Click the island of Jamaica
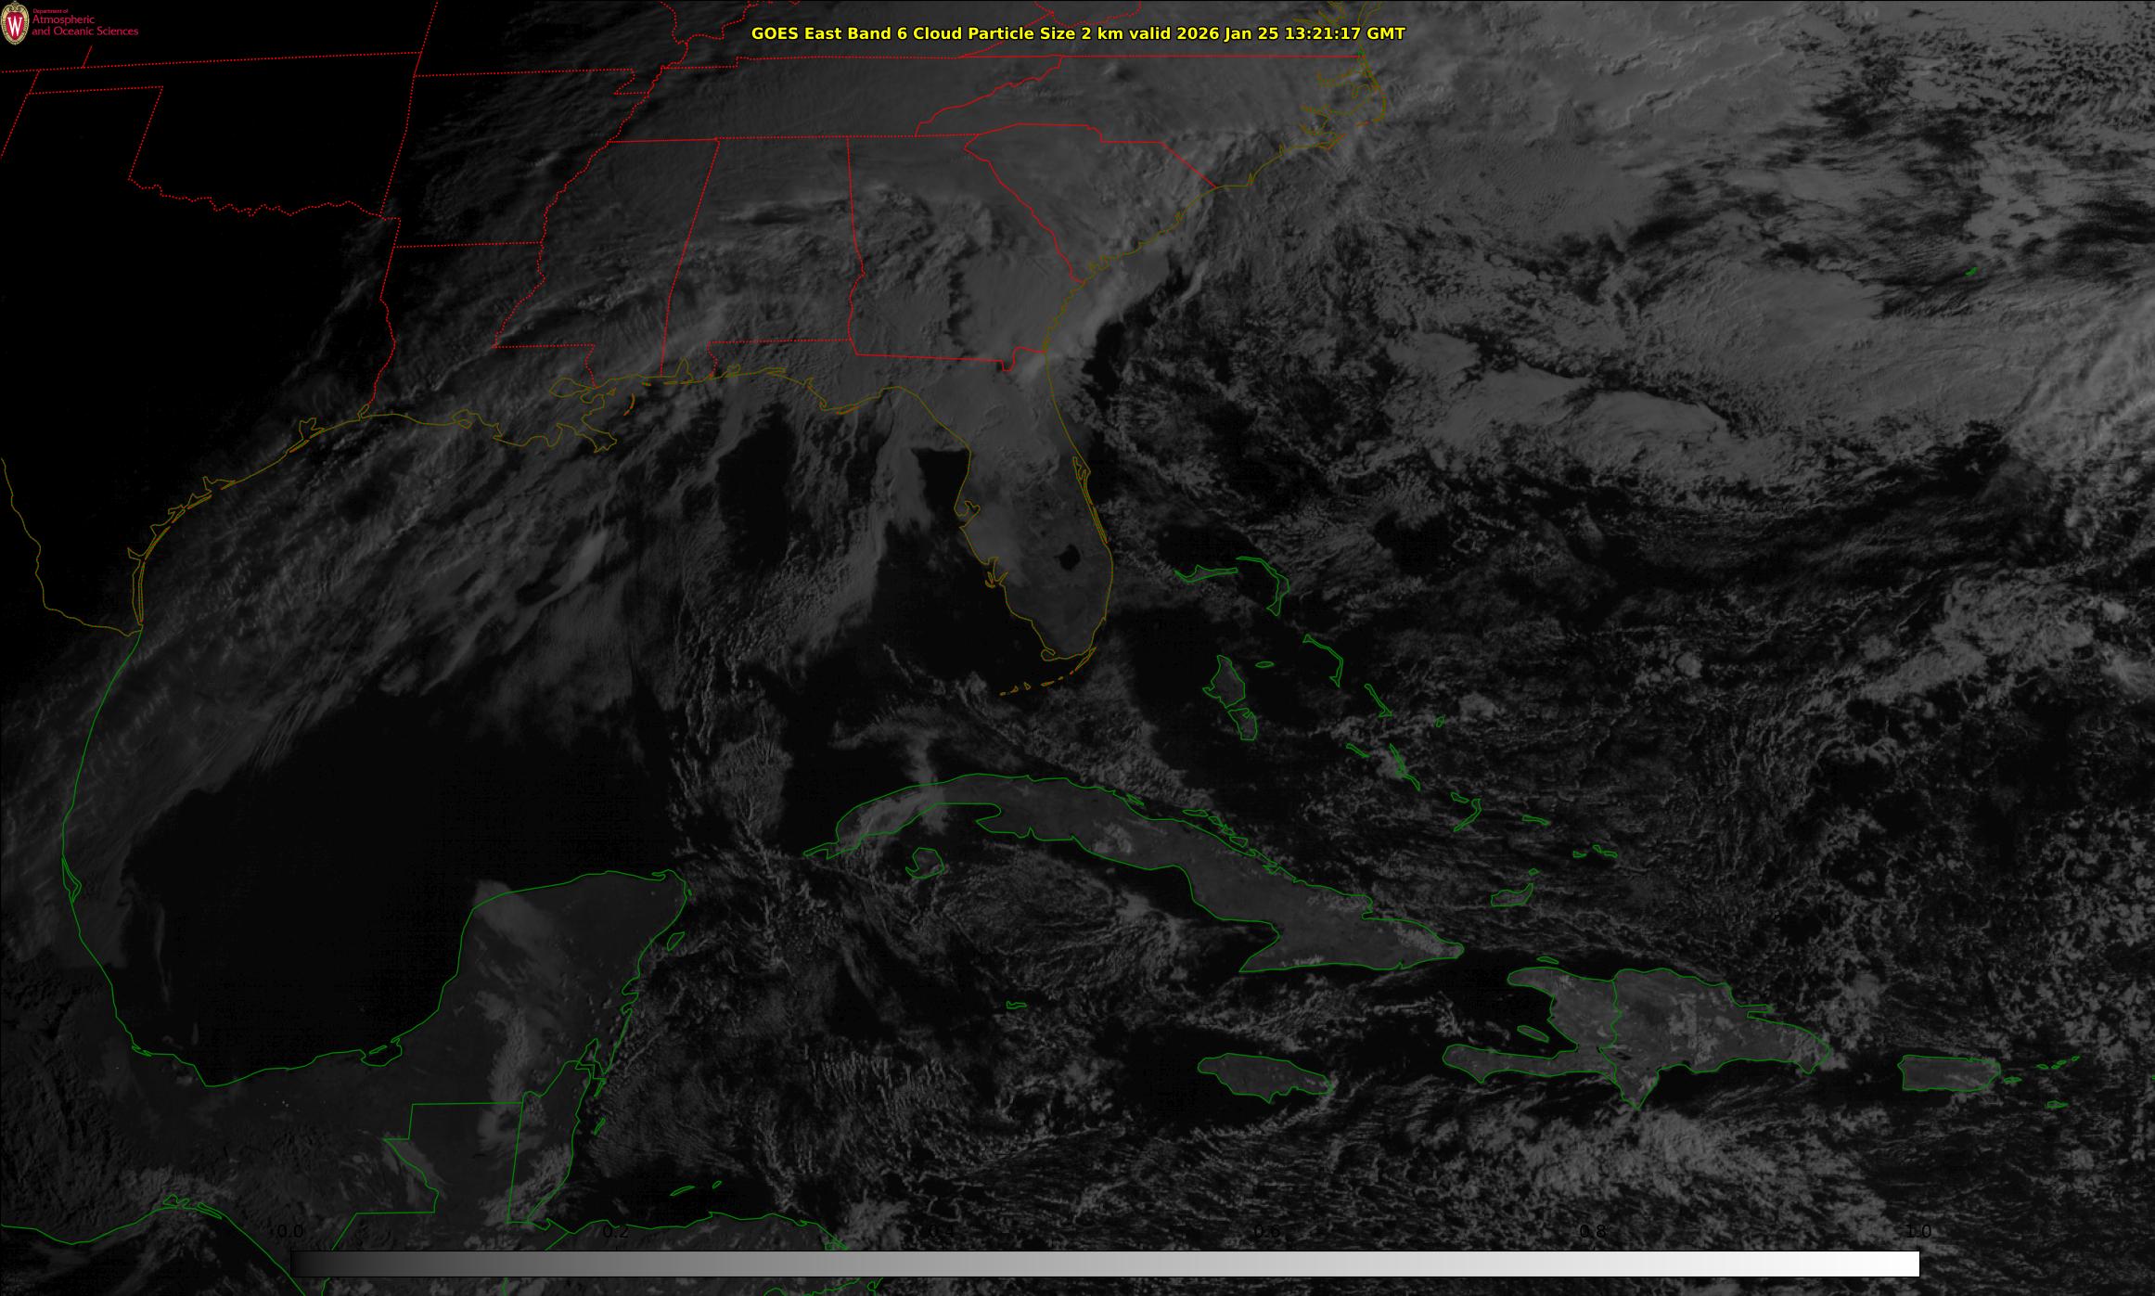Viewport: 2155px width, 1296px height. [1263, 1074]
